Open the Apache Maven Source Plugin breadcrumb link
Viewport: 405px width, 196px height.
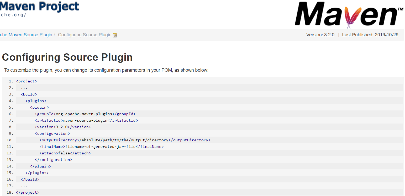(x=26, y=35)
